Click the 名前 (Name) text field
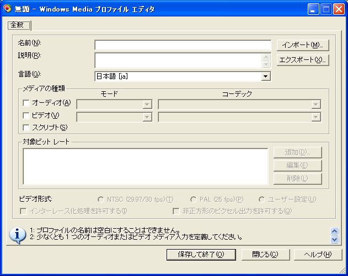 click(x=183, y=45)
